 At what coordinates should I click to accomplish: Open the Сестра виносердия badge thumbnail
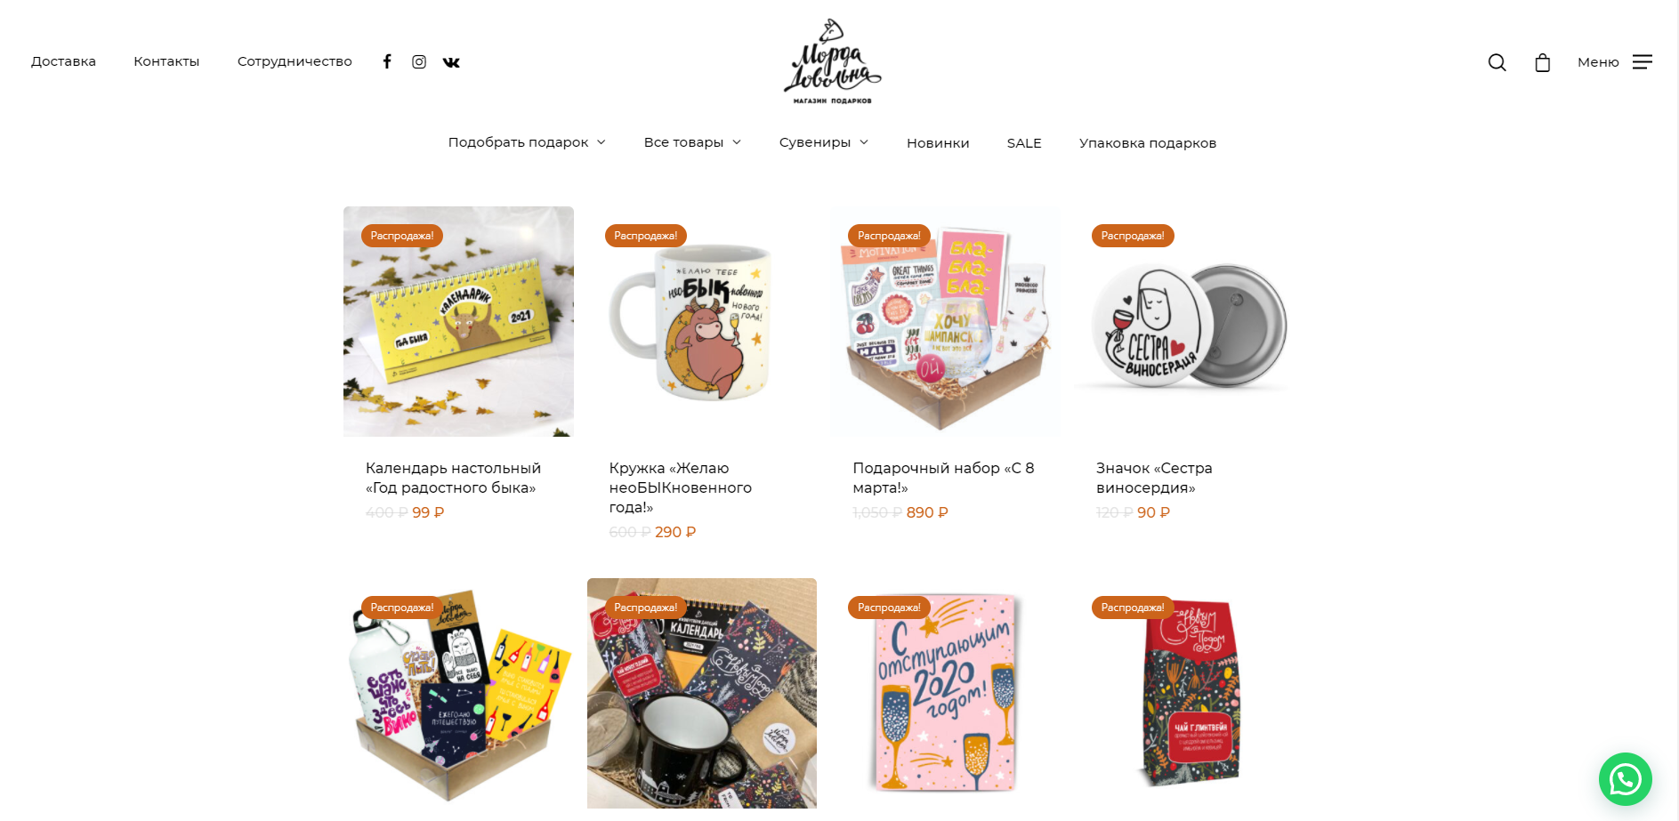coord(1189,321)
